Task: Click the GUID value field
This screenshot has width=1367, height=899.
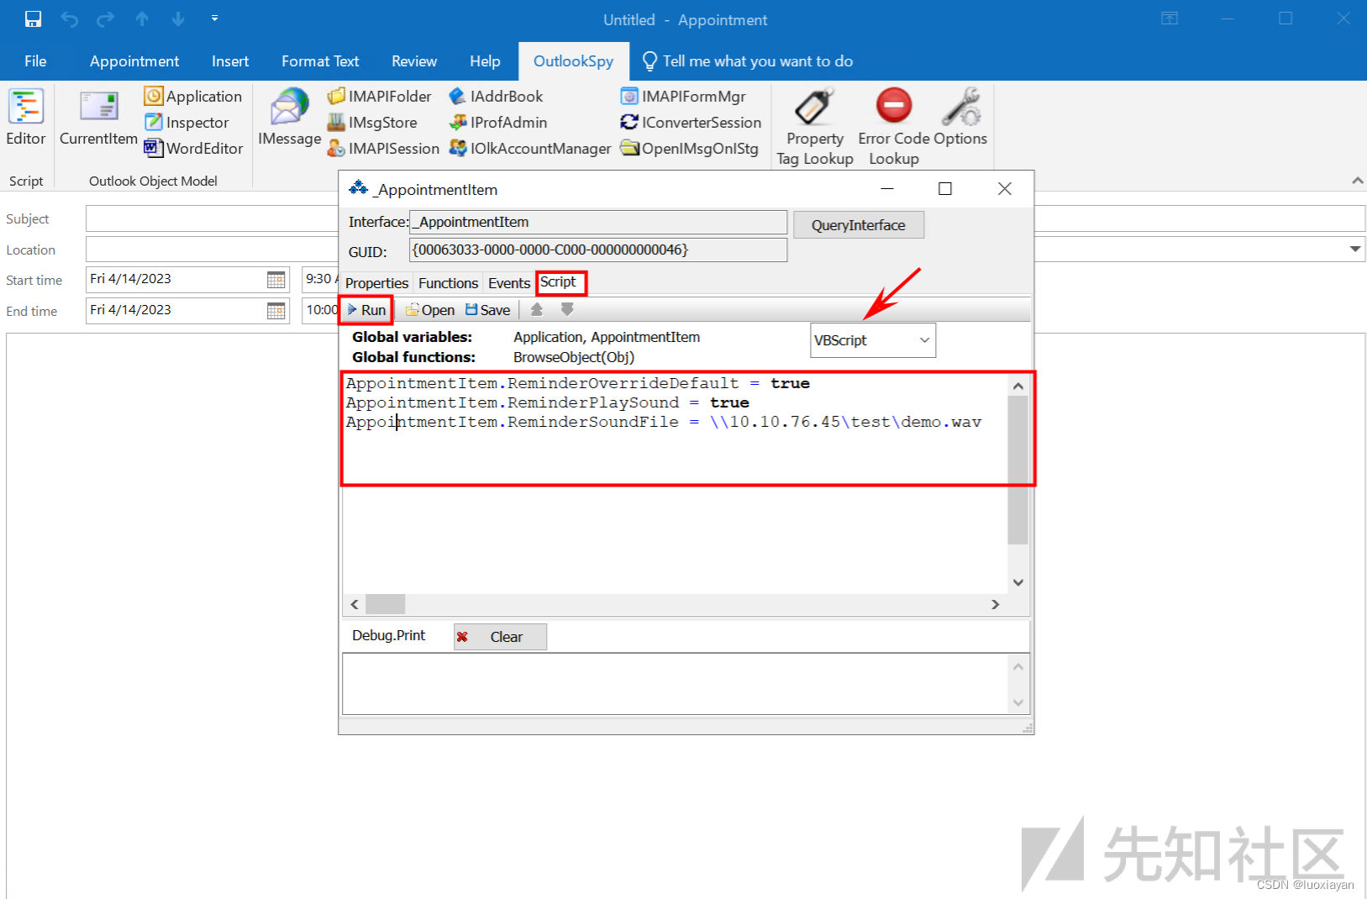Action: [597, 250]
